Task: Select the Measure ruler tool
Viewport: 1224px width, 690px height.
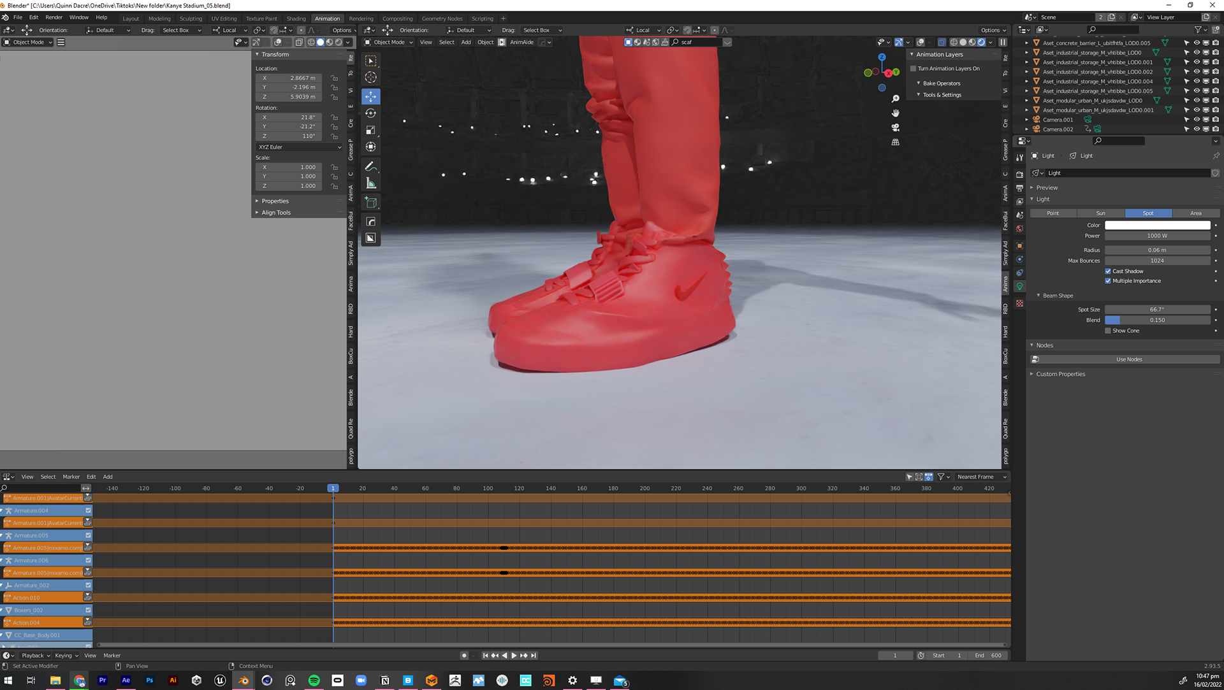Action: pyautogui.click(x=370, y=183)
